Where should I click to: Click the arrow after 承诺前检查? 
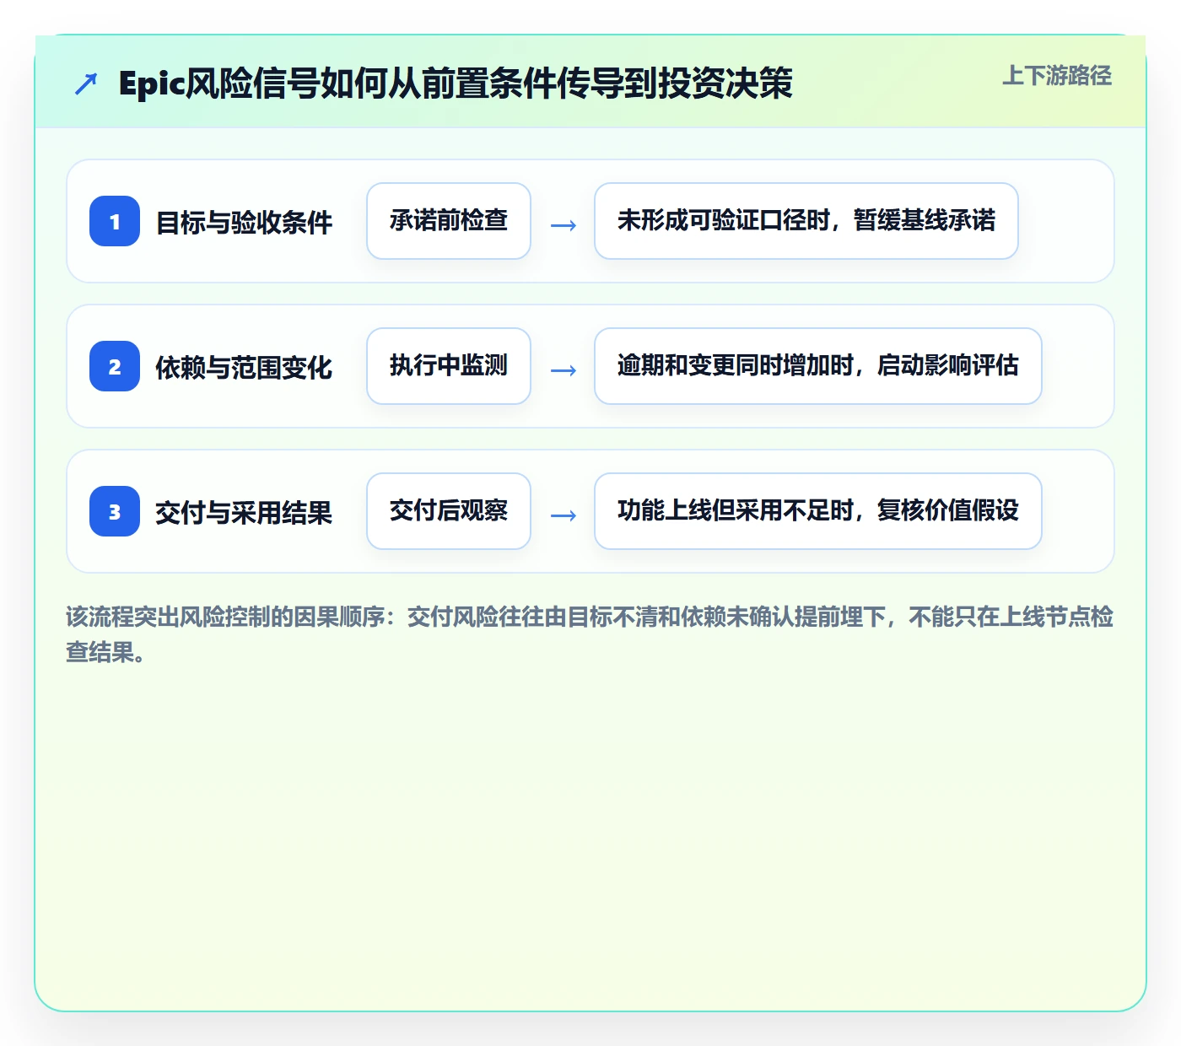click(x=563, y=225)
